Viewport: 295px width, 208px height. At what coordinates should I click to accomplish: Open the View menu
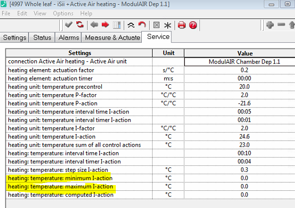pyautogui.click(x=40, y=14)
